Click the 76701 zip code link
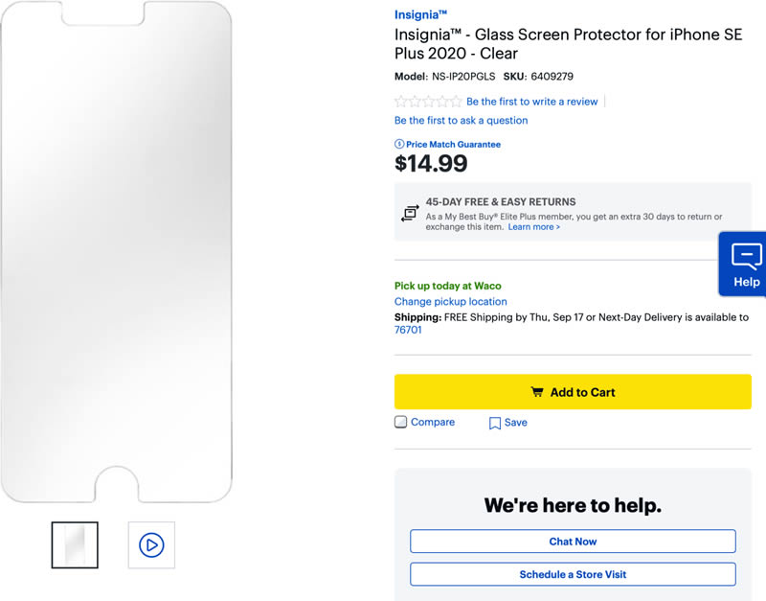766x601 pixels. pyautogui.click(x=408, y=330)
